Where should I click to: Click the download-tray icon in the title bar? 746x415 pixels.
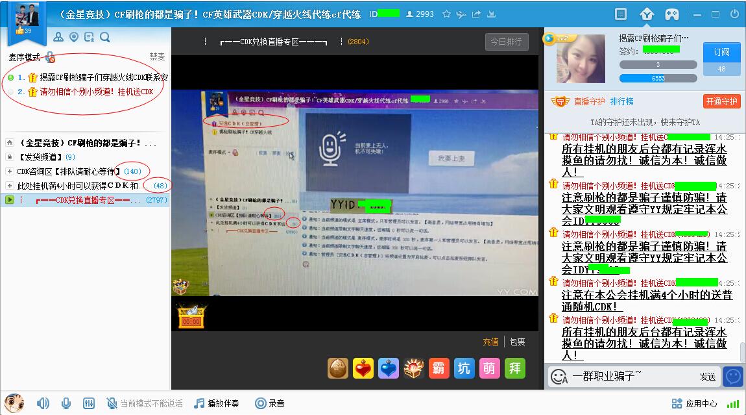click(492, 14)
